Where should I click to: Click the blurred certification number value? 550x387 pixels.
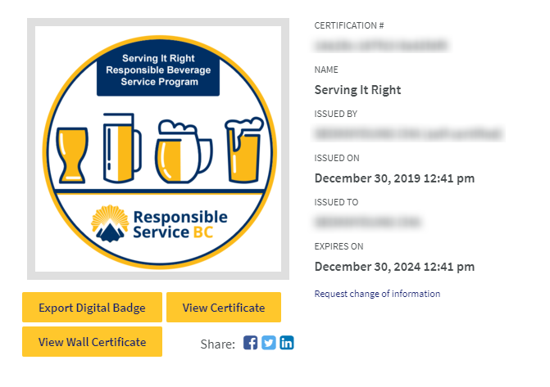click(381, 45)
